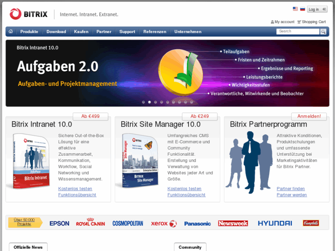Click the Aufgaben 2.0 banner checkmark graphic

(x=181, y=72)
